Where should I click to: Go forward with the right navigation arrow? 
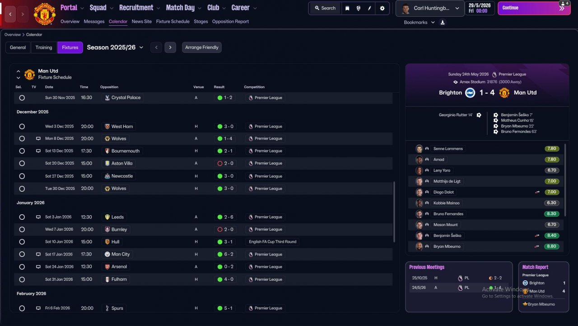(23, 14)
